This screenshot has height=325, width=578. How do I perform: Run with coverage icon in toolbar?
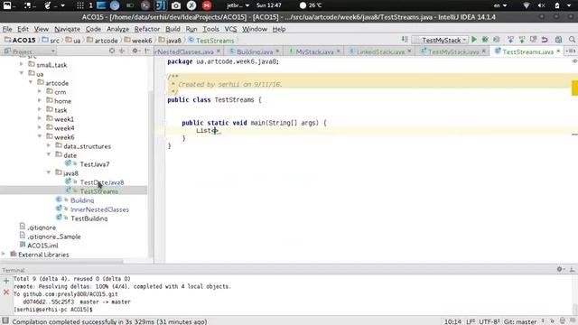coord(497,40)
